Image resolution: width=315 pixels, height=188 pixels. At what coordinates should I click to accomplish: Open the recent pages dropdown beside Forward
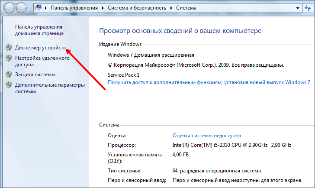[30, 8]
